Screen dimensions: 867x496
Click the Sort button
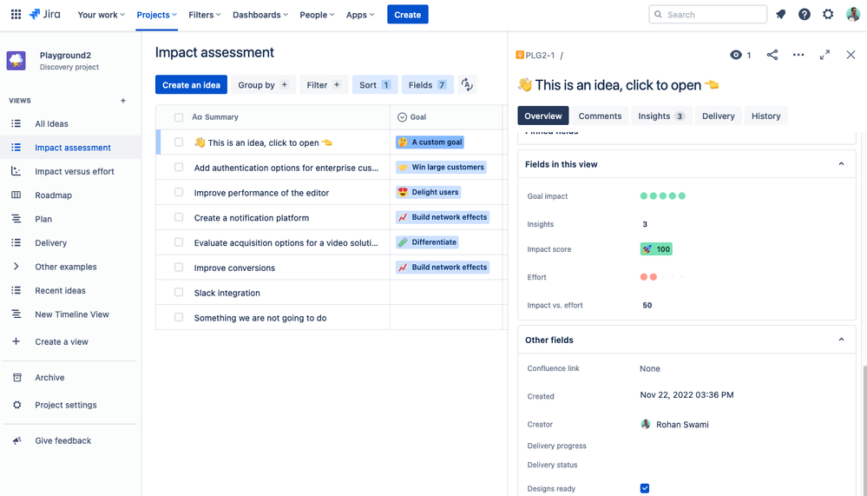[x=375, y=85]
